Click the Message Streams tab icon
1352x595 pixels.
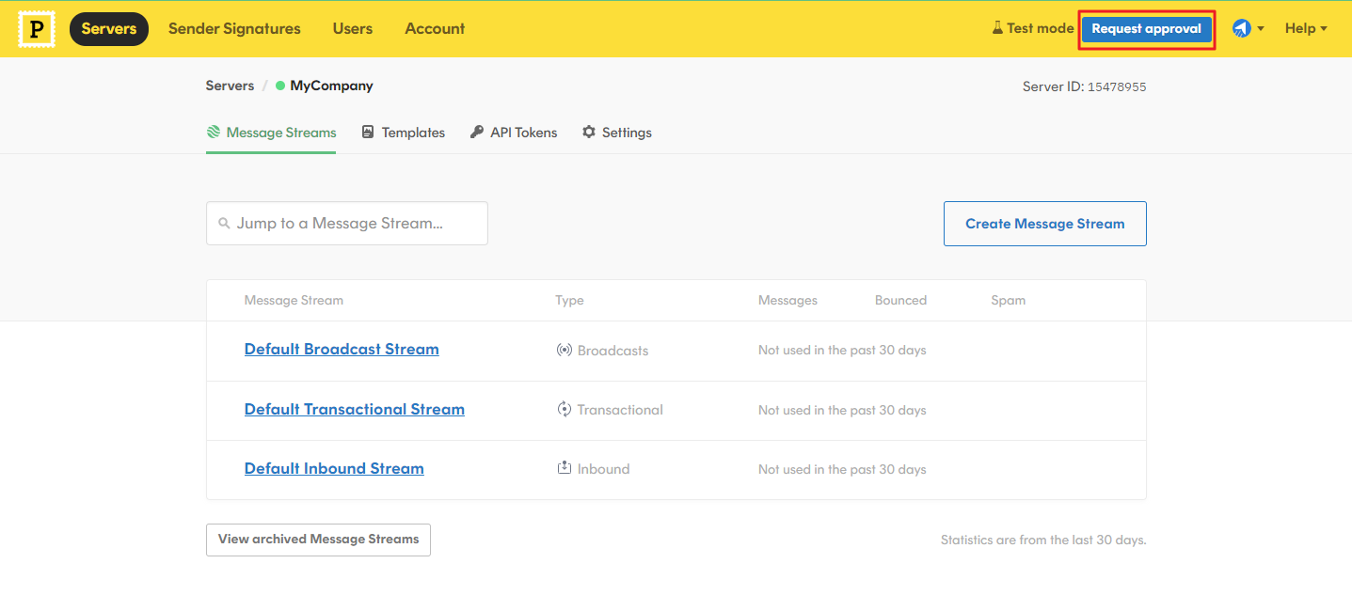point(214,132)
